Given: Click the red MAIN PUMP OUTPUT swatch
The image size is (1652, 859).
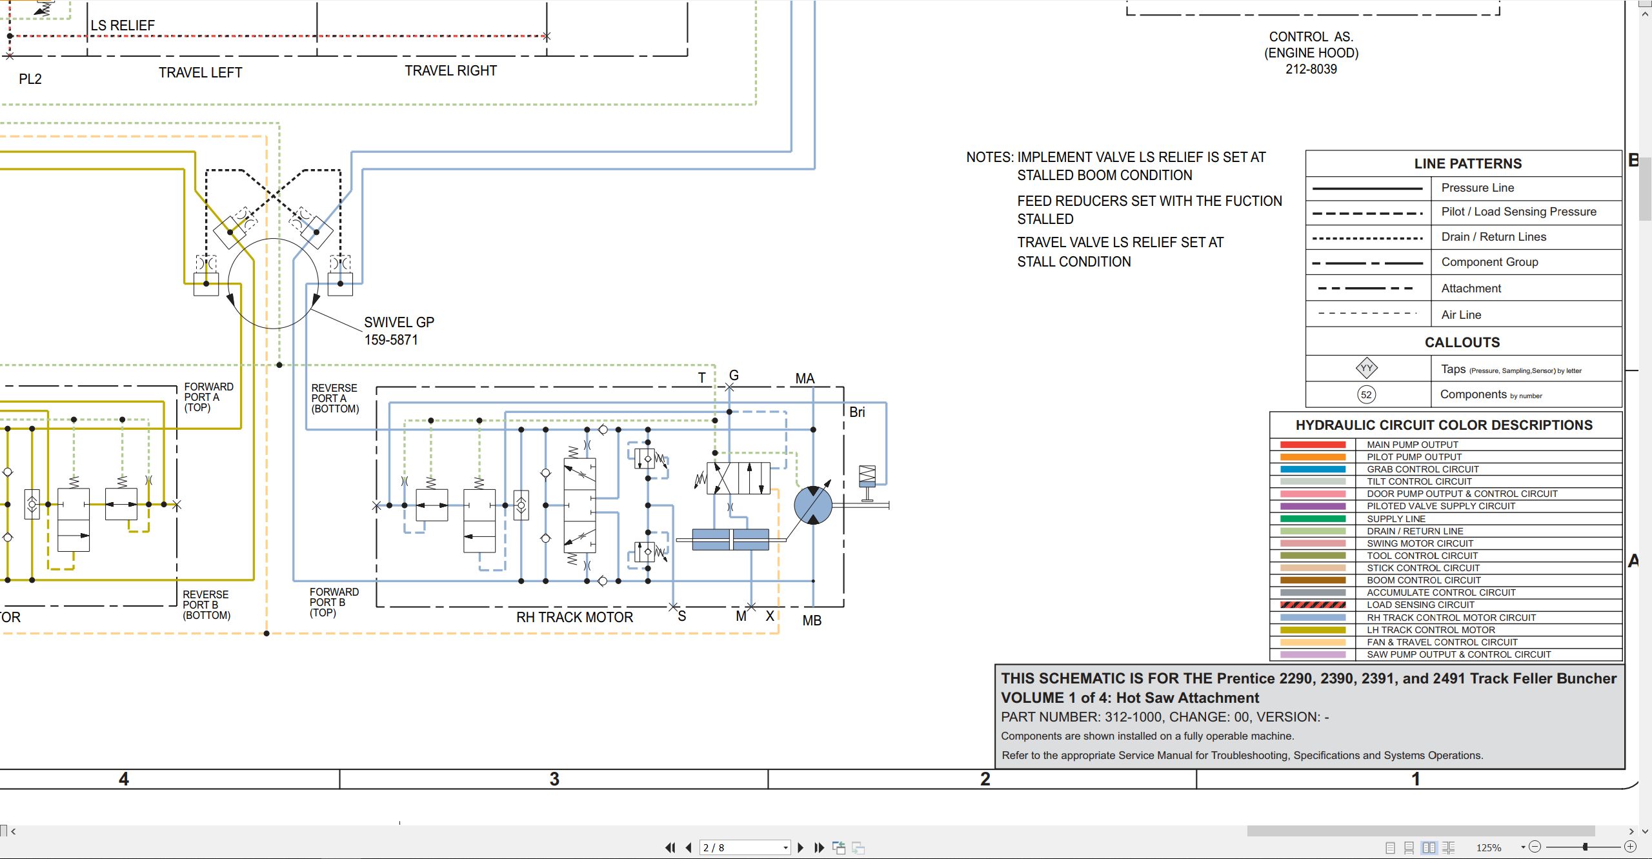Looking at the screenshot, I should (1312, 445).
